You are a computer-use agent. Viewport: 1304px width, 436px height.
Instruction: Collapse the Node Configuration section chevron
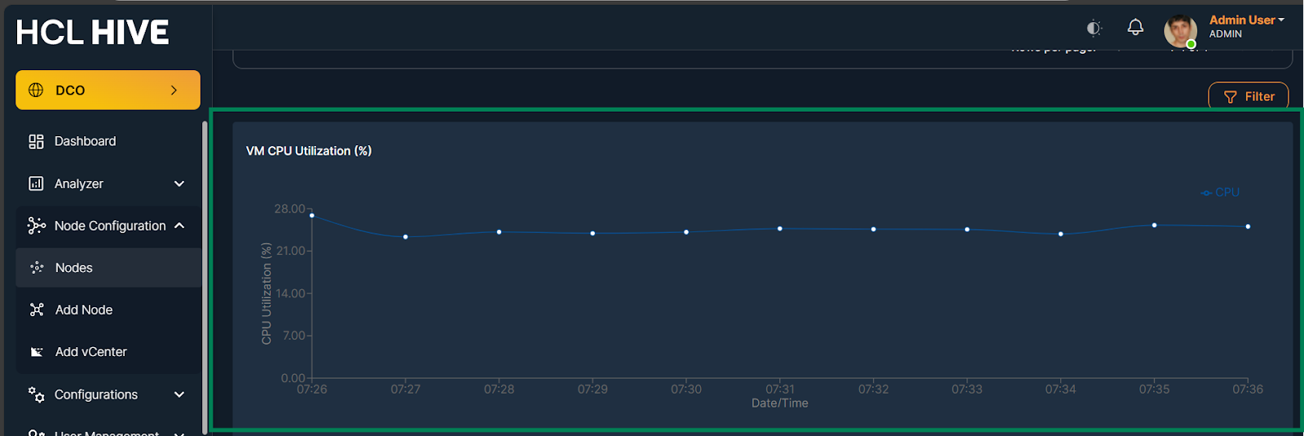tap(179, 226)
